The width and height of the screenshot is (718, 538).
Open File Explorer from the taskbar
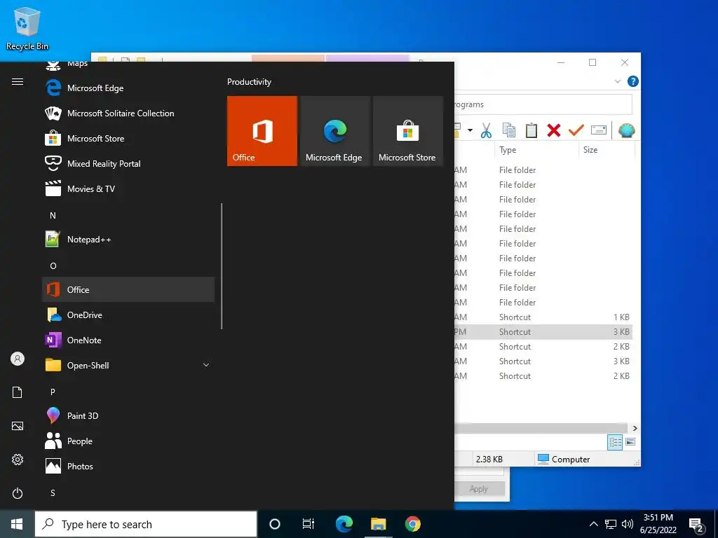click(x=378, y=524)
